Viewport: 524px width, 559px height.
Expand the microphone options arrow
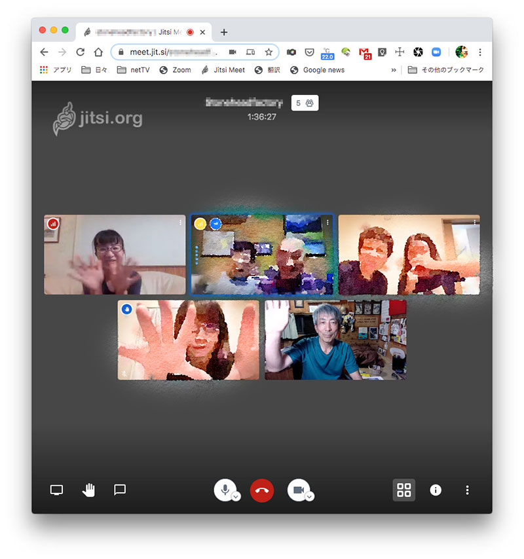click(236, 496)
